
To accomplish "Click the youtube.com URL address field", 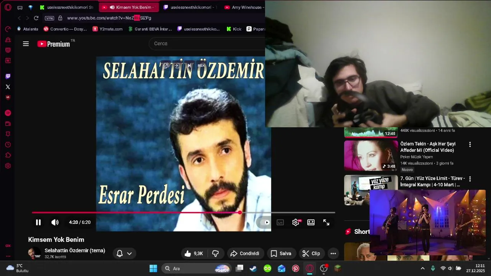I will pyautogui.click(x=109, y=18).
